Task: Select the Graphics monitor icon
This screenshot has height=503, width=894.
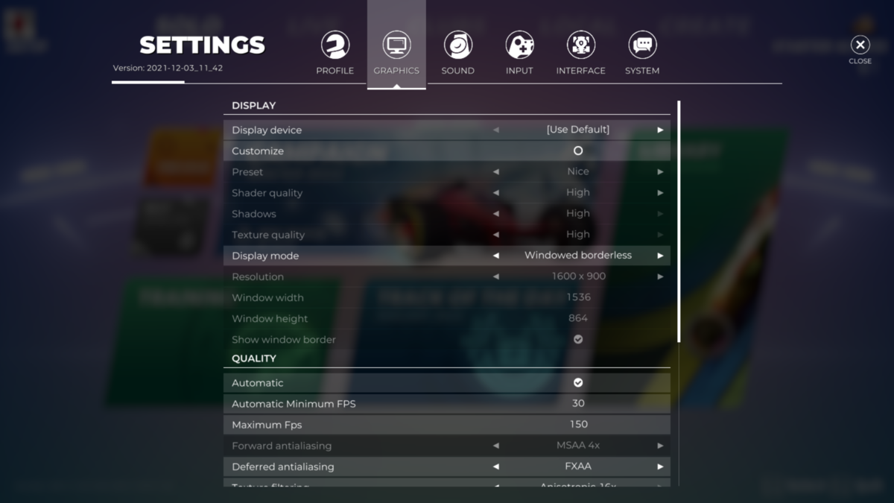Action: point(396,45)
